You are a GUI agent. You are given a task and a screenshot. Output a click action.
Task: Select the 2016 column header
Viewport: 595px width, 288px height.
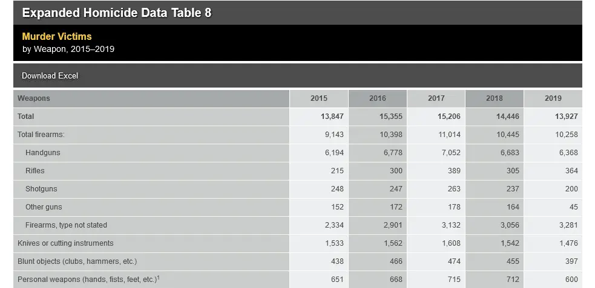tap(377, 98)
